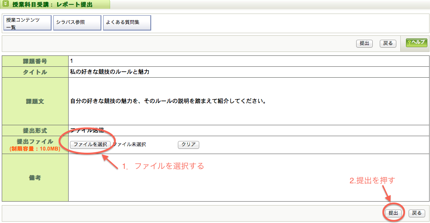
Task: Click the 課題文 description text
Action: coord(168,101)
